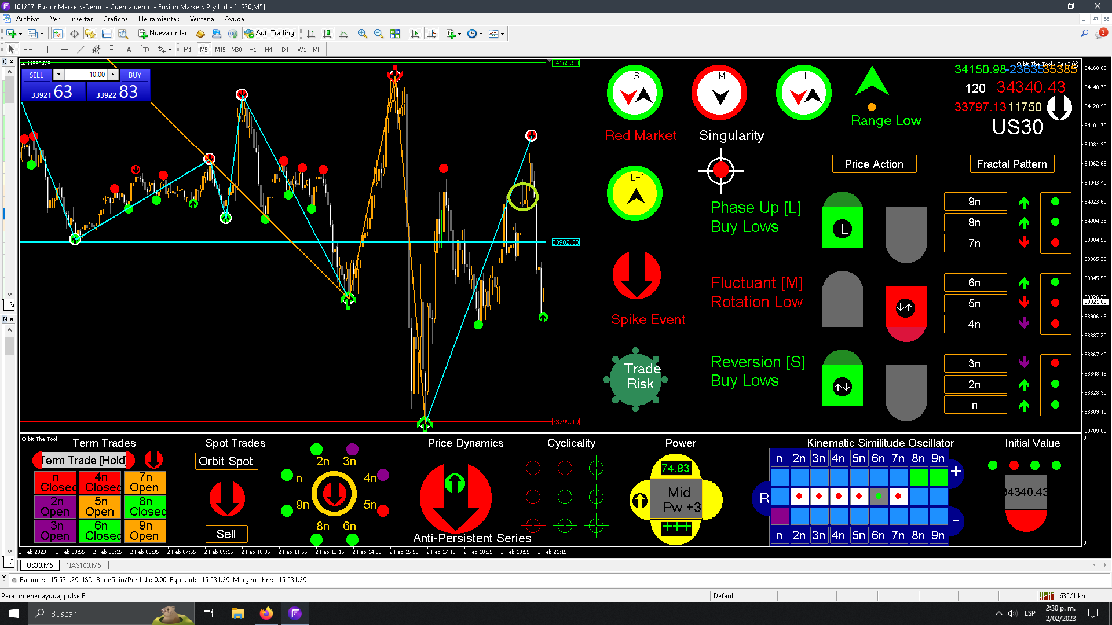Screen dimensions: 1112x625
Task: Select the line chart icon
Action: point(343,34)
